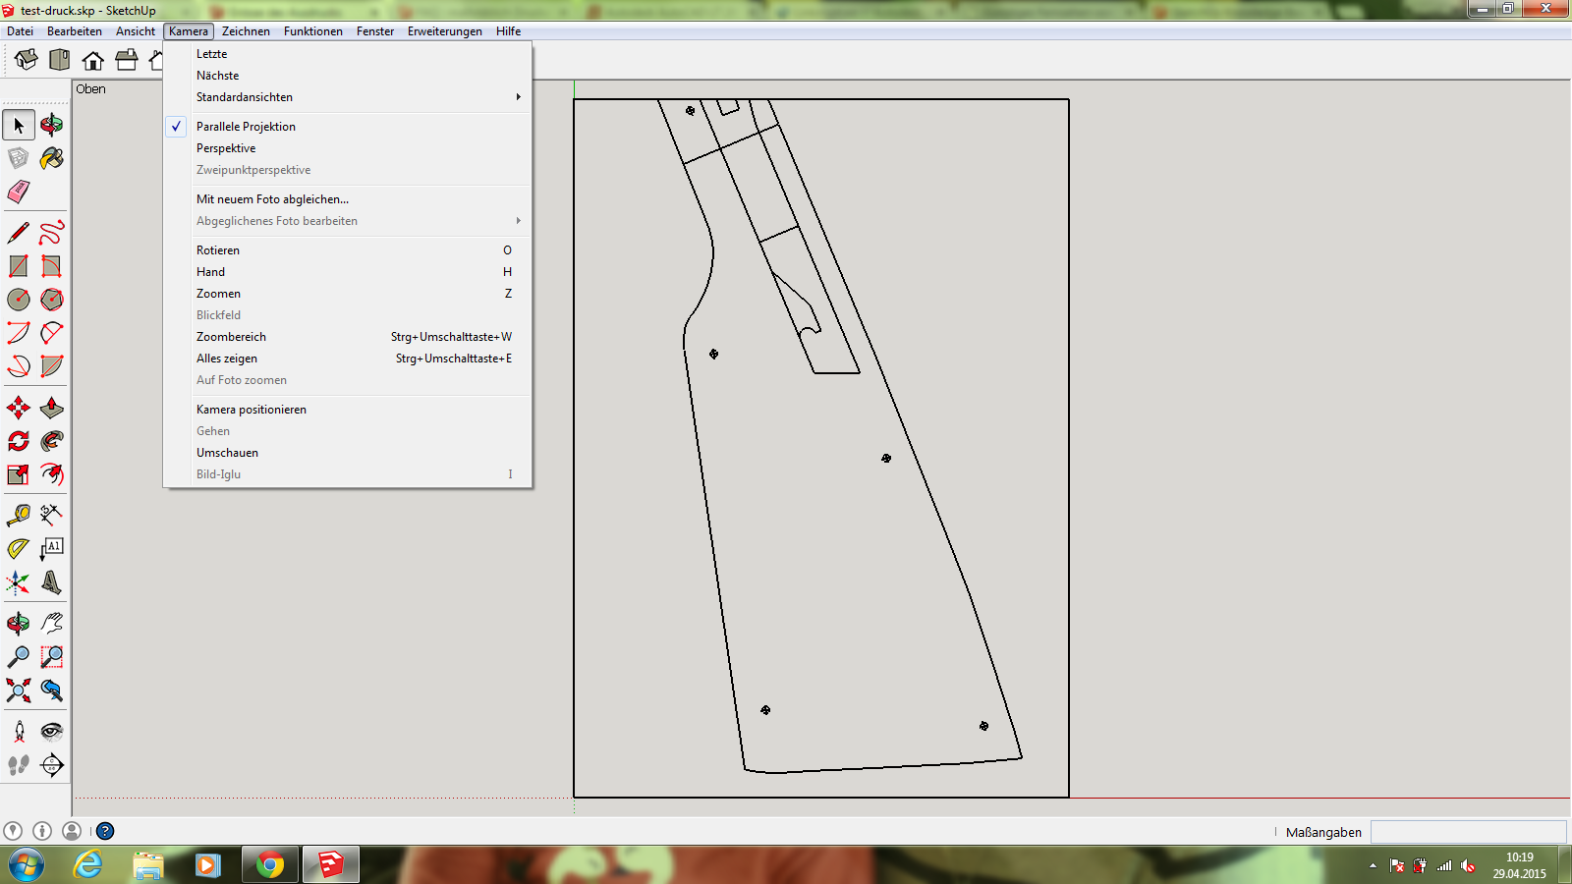
Task: Click the Zoom Extents toolbar icon
Action: [19, 691]
